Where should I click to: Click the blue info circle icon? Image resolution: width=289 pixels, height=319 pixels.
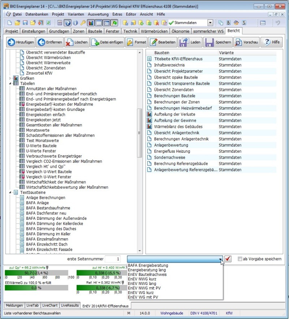75,23
